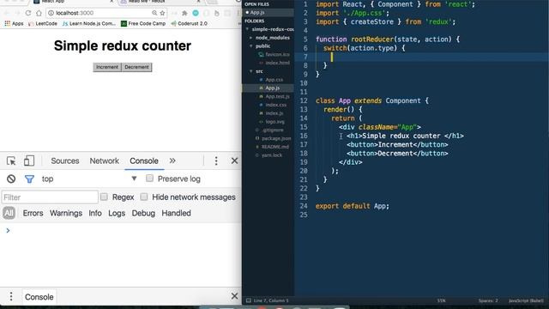This screenshot has width=549, height=309.
Task: Select All log level filter
Action: click(9, 213)
